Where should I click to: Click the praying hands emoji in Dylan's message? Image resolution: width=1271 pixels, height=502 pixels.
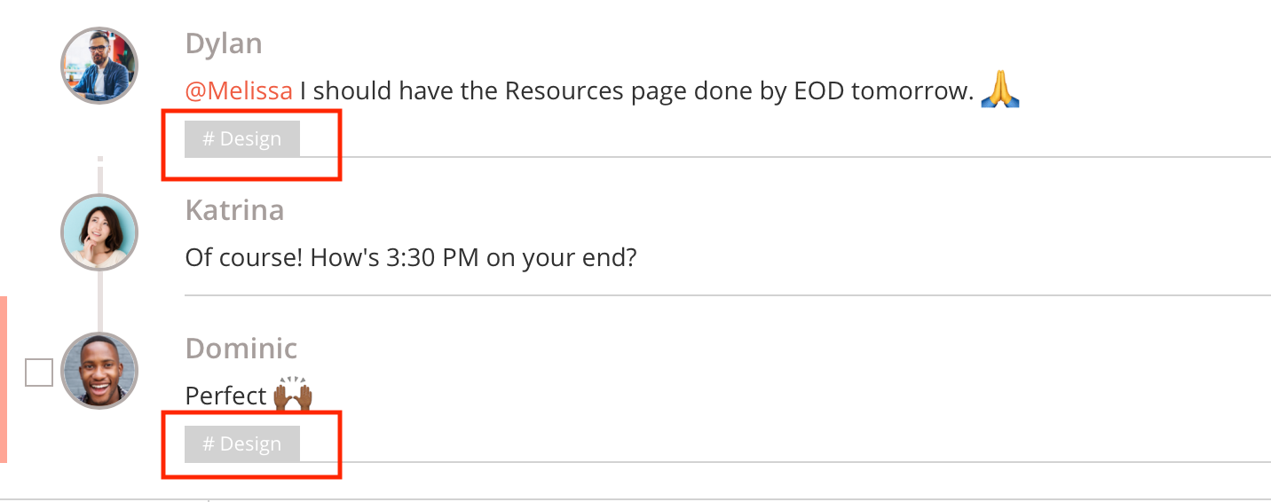(1000, 90)
